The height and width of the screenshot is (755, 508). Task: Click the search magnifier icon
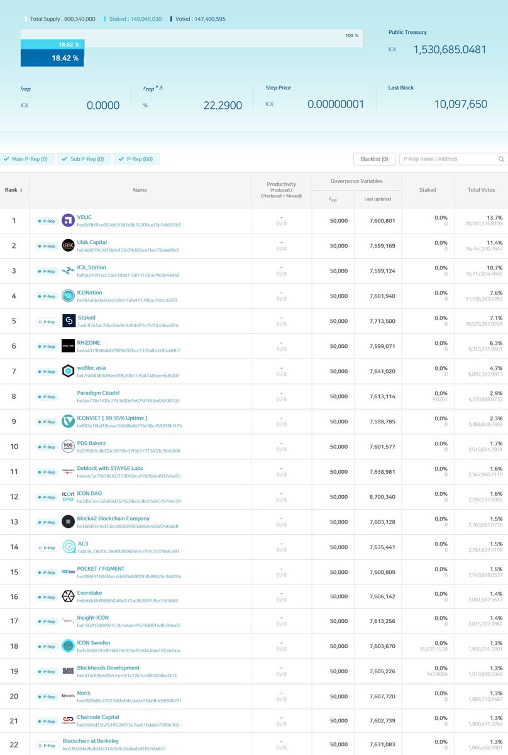coord(501,159)
